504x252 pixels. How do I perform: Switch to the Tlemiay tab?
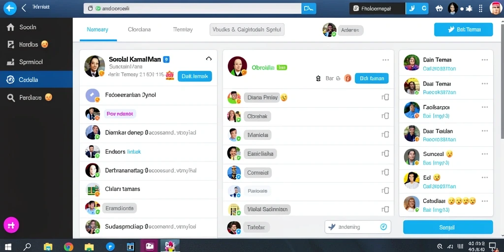[183, 30]
